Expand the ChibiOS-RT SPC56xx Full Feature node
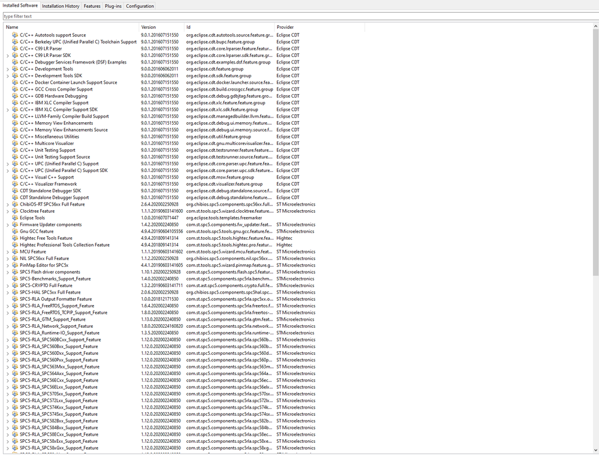The image size is (599, 456). (x=8, y=205)
